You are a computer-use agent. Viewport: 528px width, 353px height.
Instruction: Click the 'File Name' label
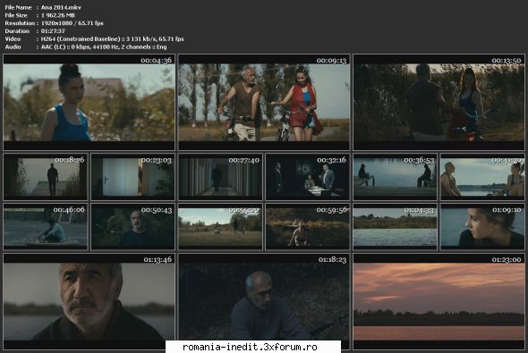18,7
